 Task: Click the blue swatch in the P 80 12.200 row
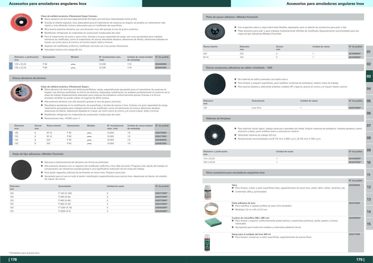tap(11, 68)
